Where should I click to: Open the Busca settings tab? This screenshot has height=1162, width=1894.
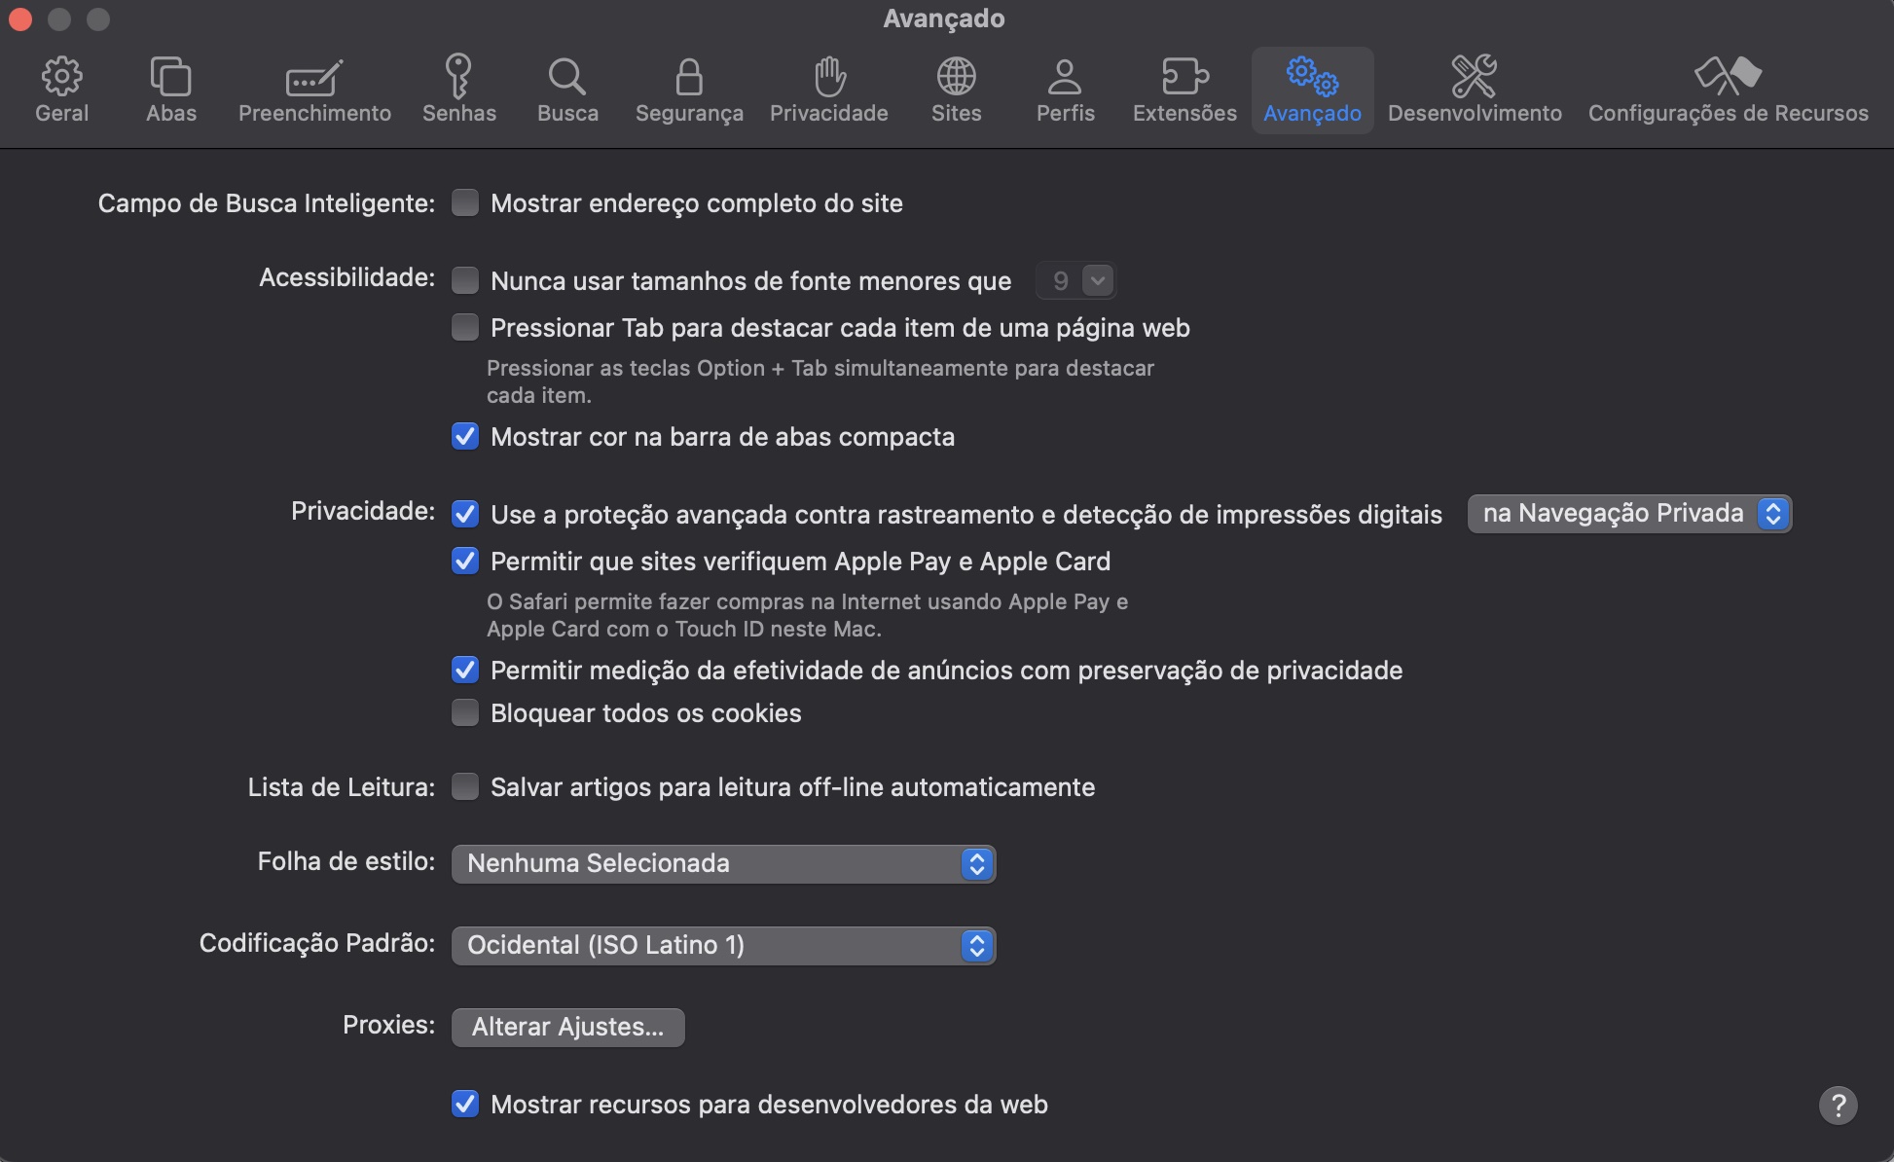(x=568, y=89)
